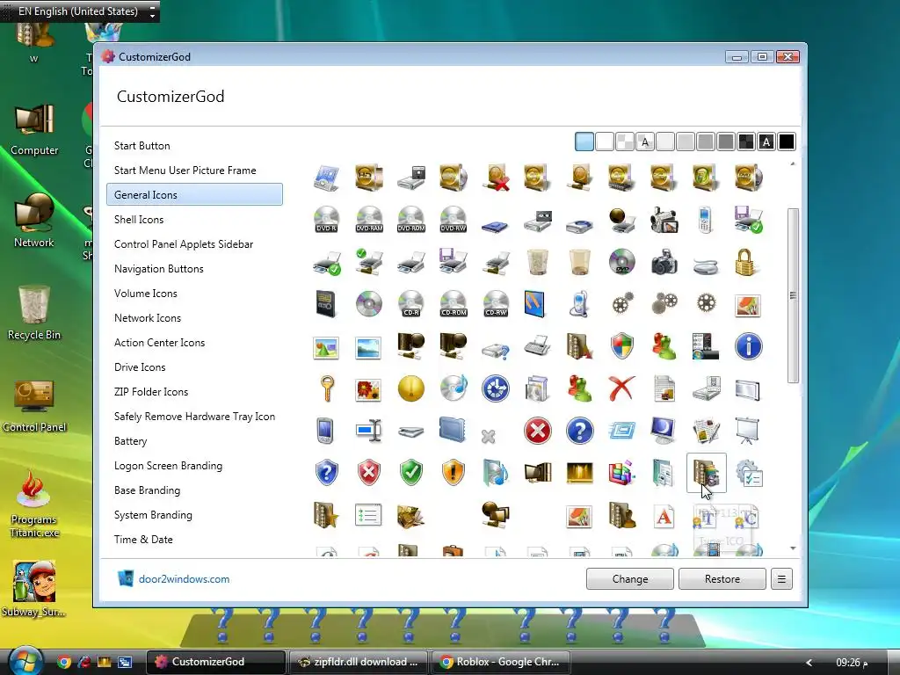The image size is (900, 675).
Task: Open the hamburger options menu button
Action: [781, 579]
